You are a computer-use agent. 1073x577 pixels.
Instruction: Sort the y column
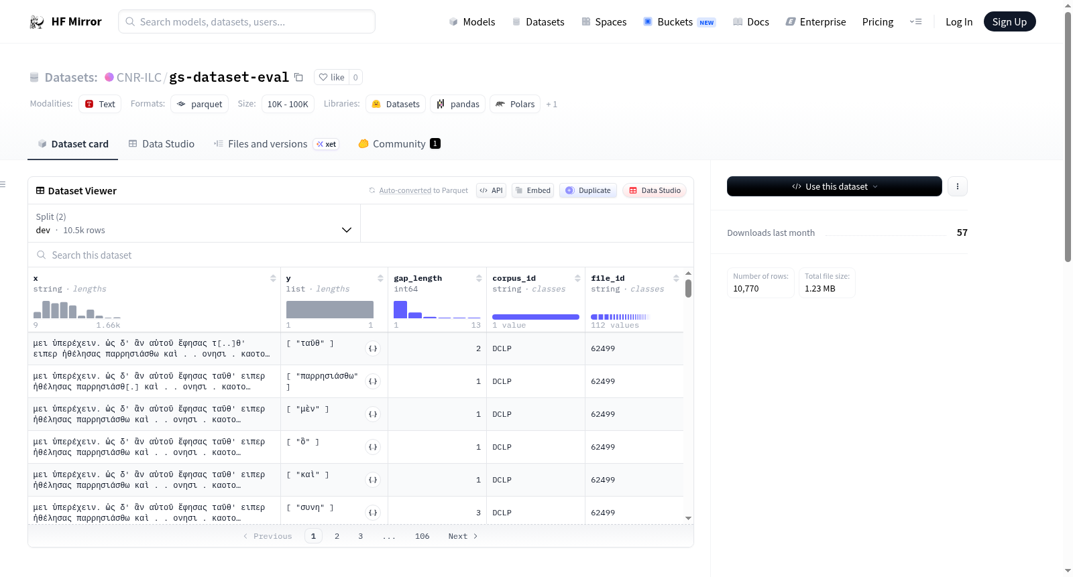point(380,278)
